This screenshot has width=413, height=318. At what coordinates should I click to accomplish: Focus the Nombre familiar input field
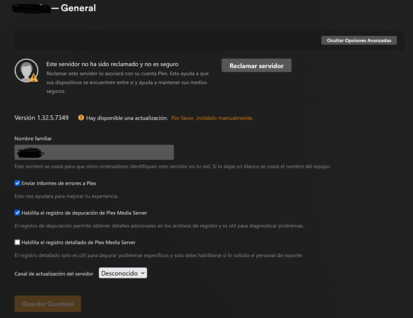(94, 152)
